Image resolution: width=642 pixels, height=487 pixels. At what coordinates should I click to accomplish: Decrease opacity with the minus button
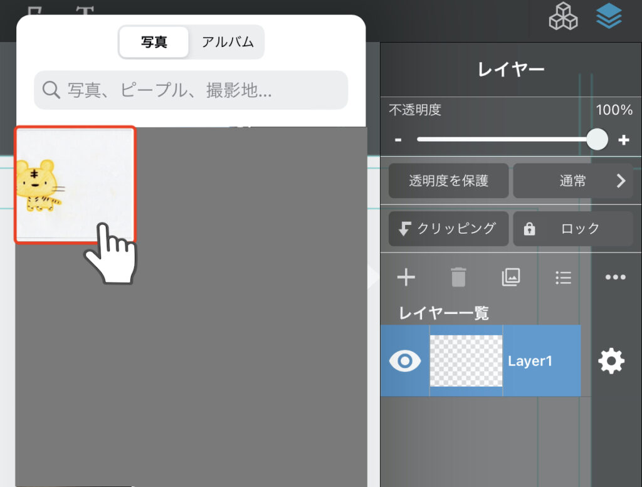pos(398,140)
